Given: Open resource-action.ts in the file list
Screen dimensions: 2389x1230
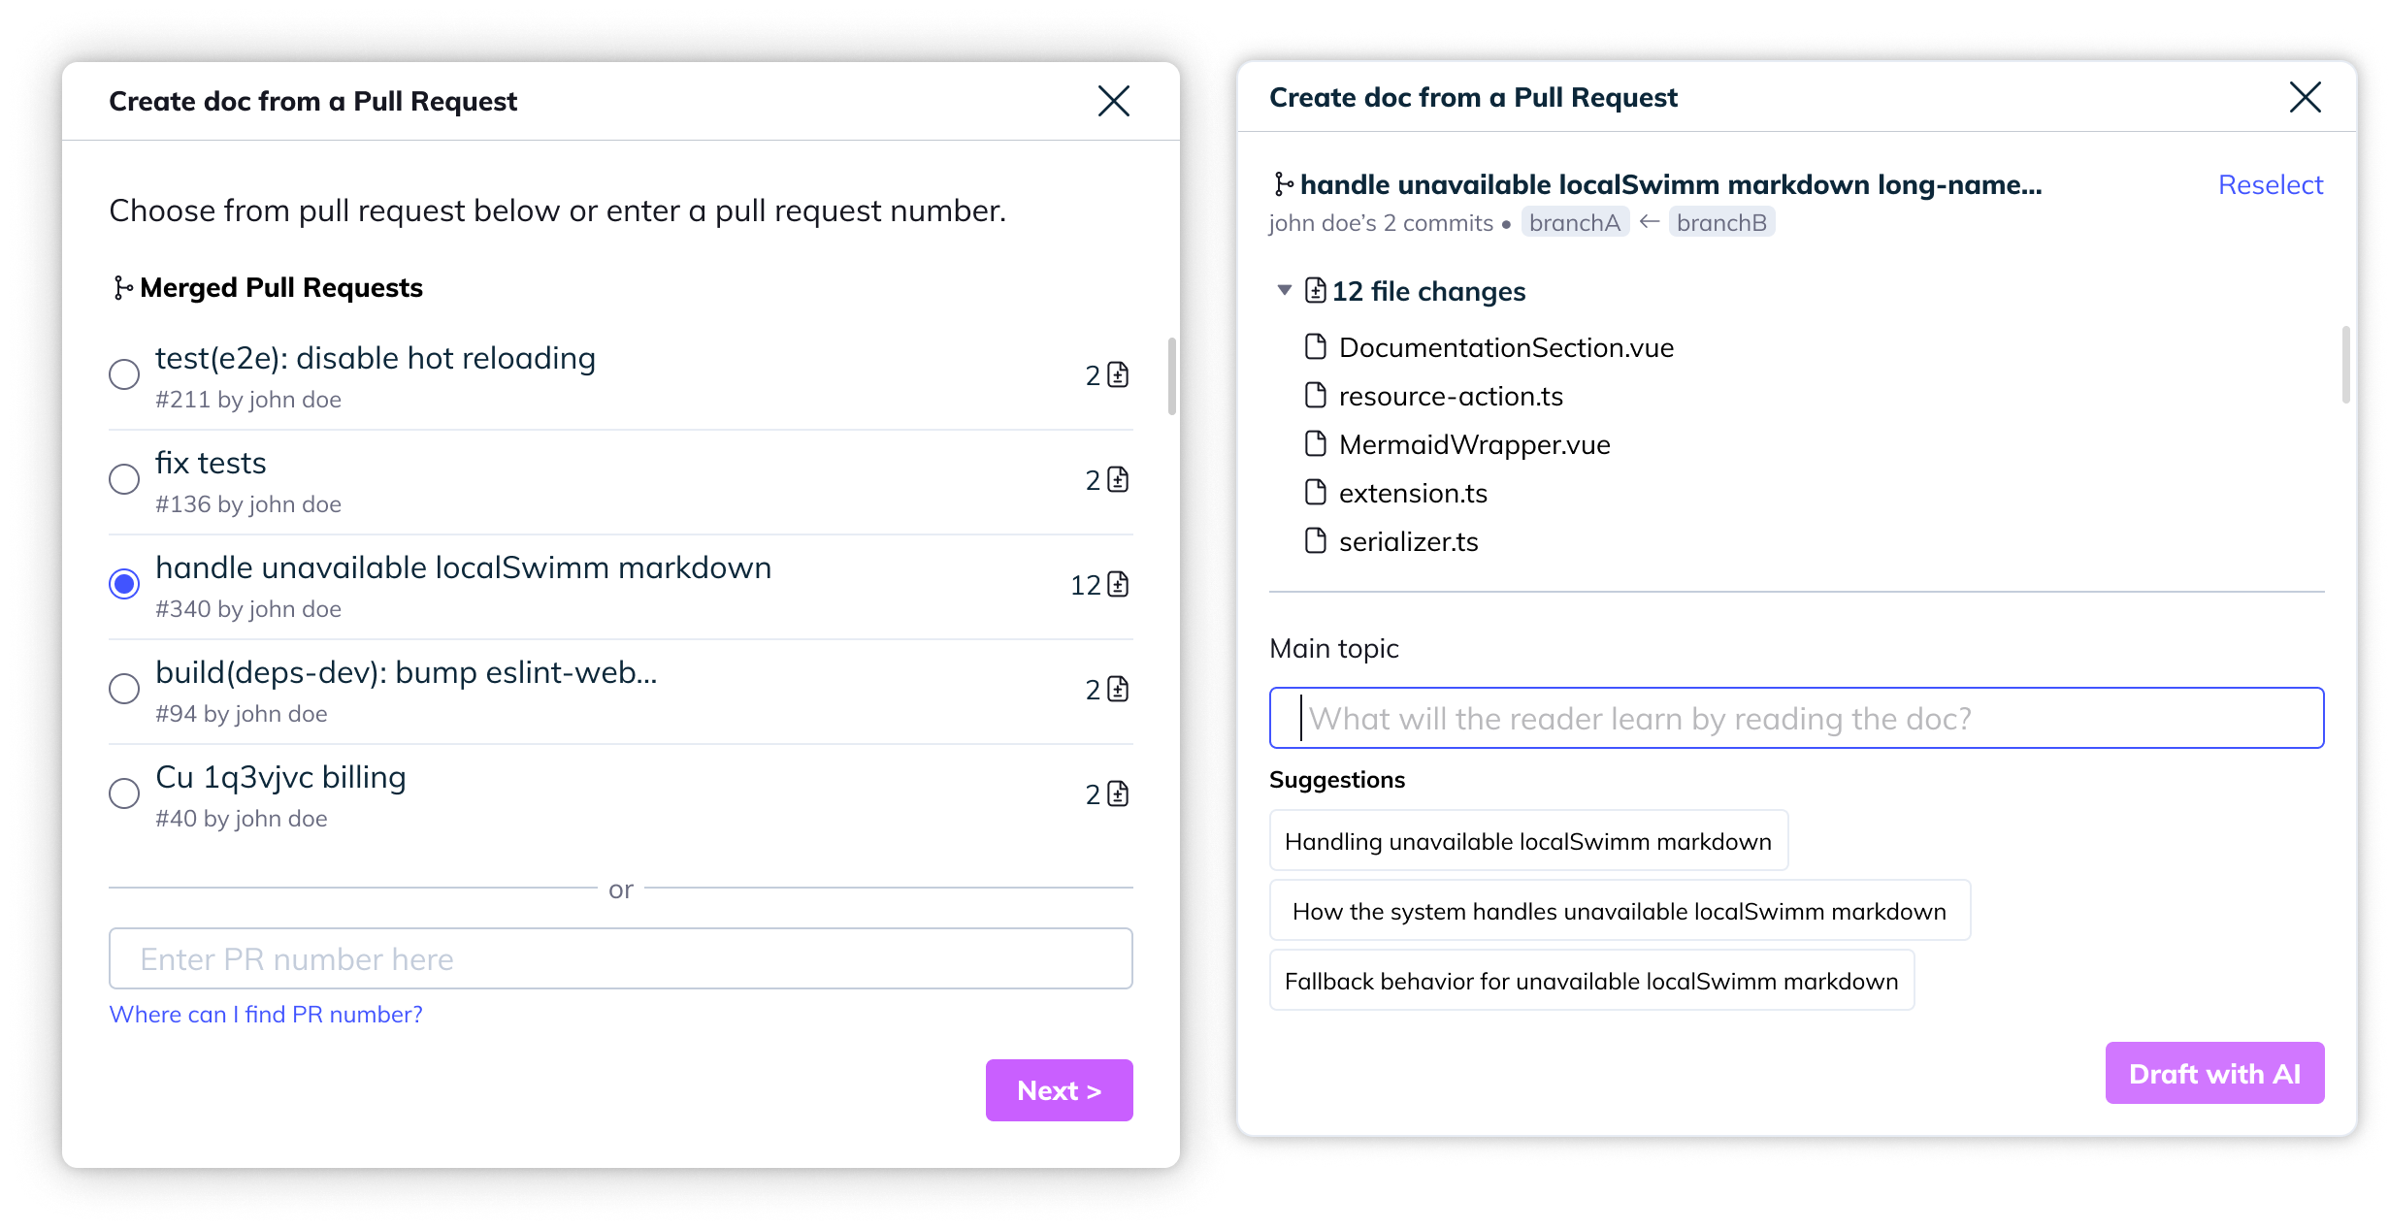Looking at the screenshot, I should 1451,396.
